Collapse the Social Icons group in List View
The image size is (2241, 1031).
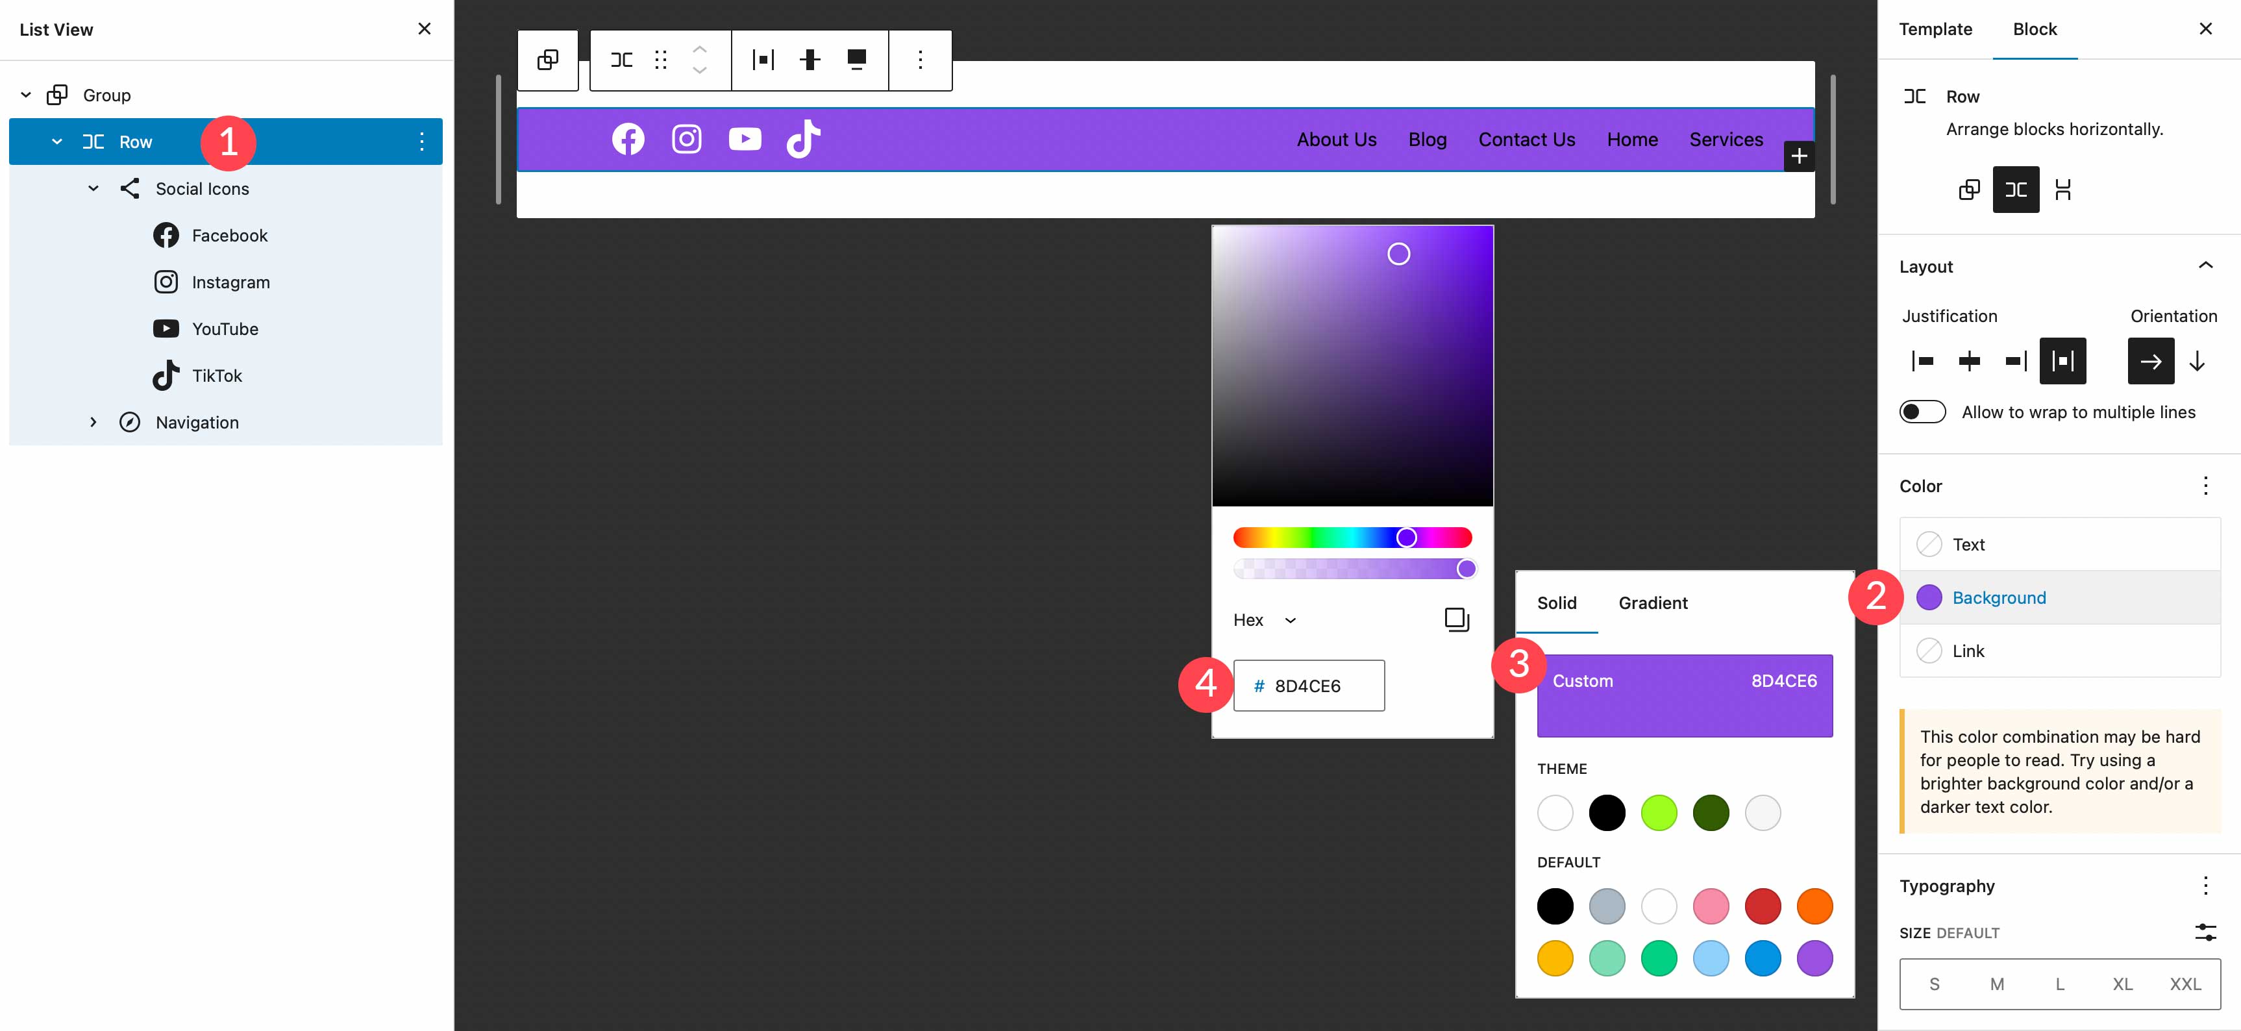[x=92, y=188]
